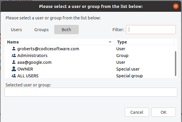Click the Name column sort arrow
182x122 pixels.
110,42
